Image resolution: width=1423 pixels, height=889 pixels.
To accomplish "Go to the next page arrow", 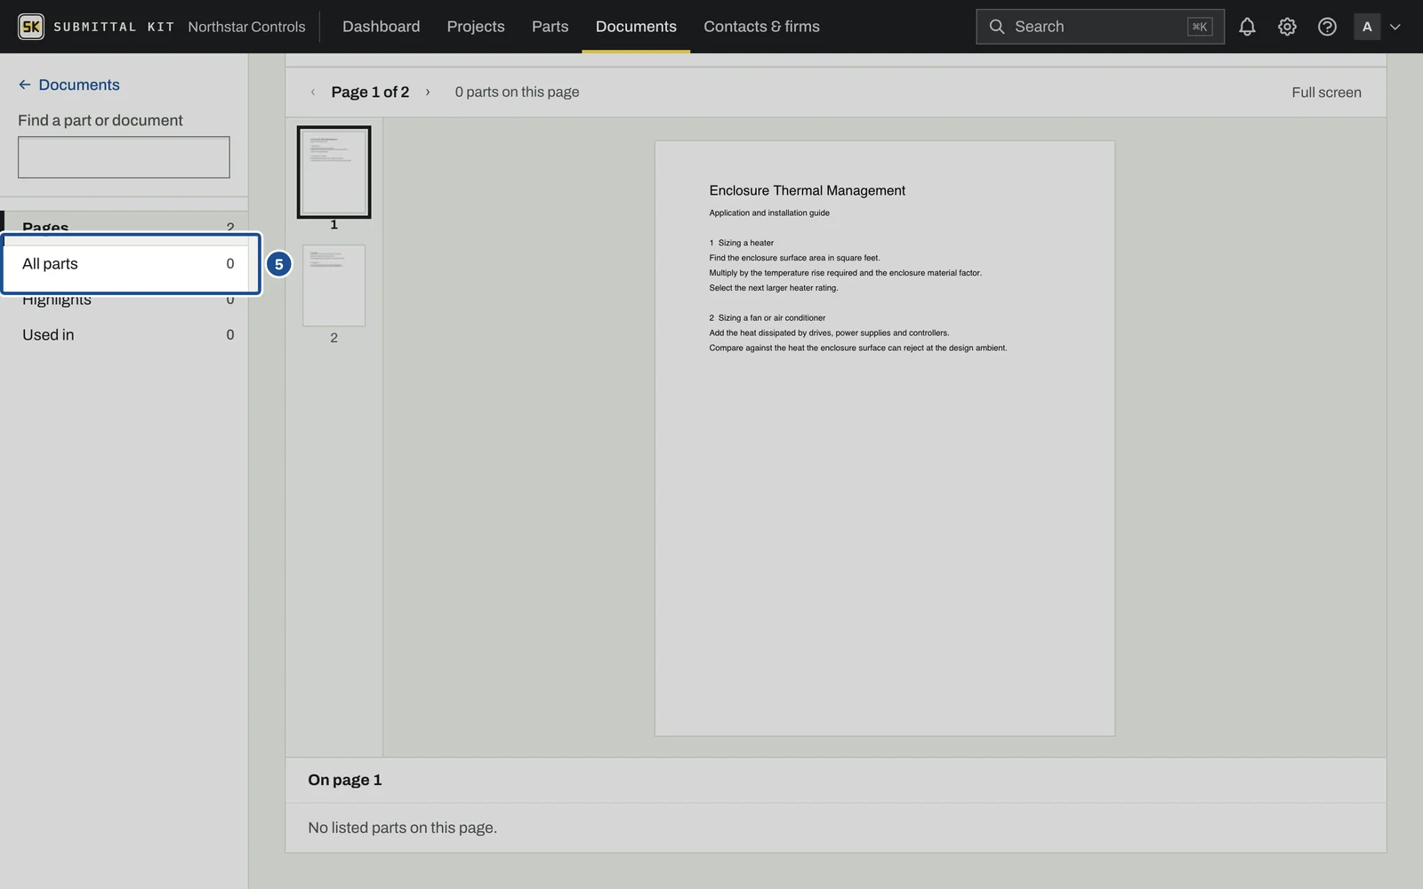I will pyautogui.click(x=428, y=92).
